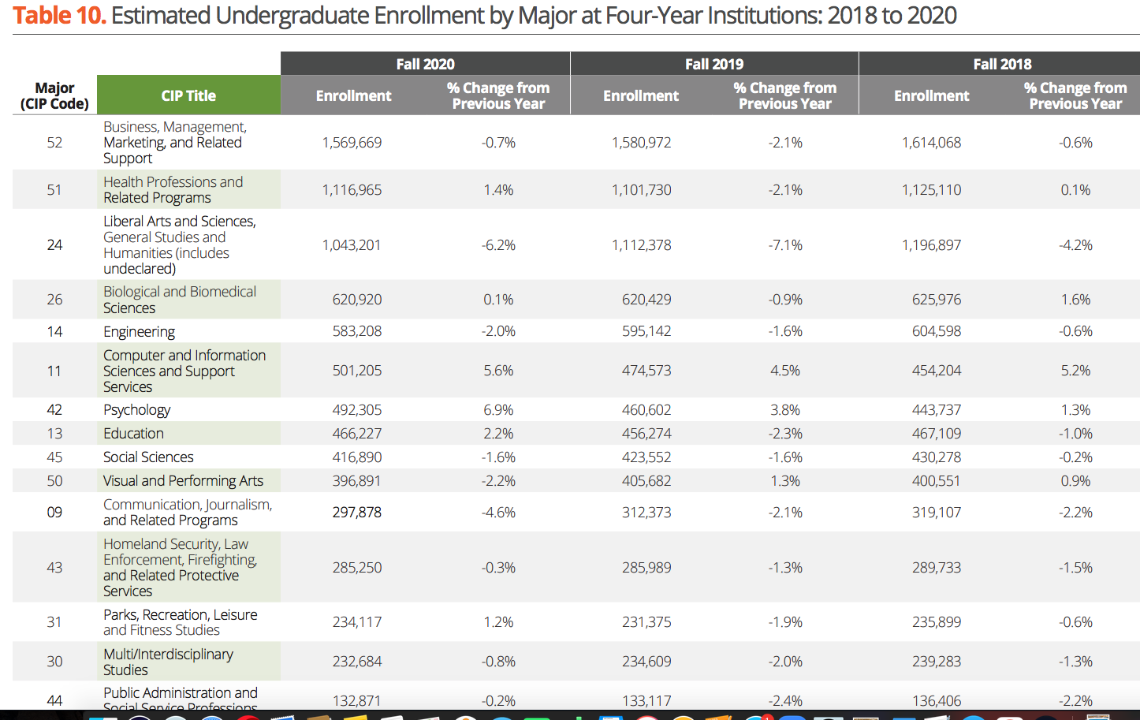Click the "Biological and Biomedical Sciences" title
Screen dimensions: 1140x720
180,300
